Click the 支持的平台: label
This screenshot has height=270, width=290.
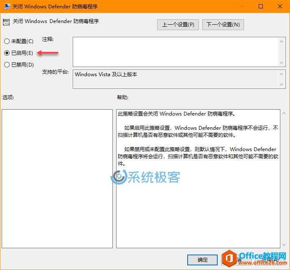(55, 72)
